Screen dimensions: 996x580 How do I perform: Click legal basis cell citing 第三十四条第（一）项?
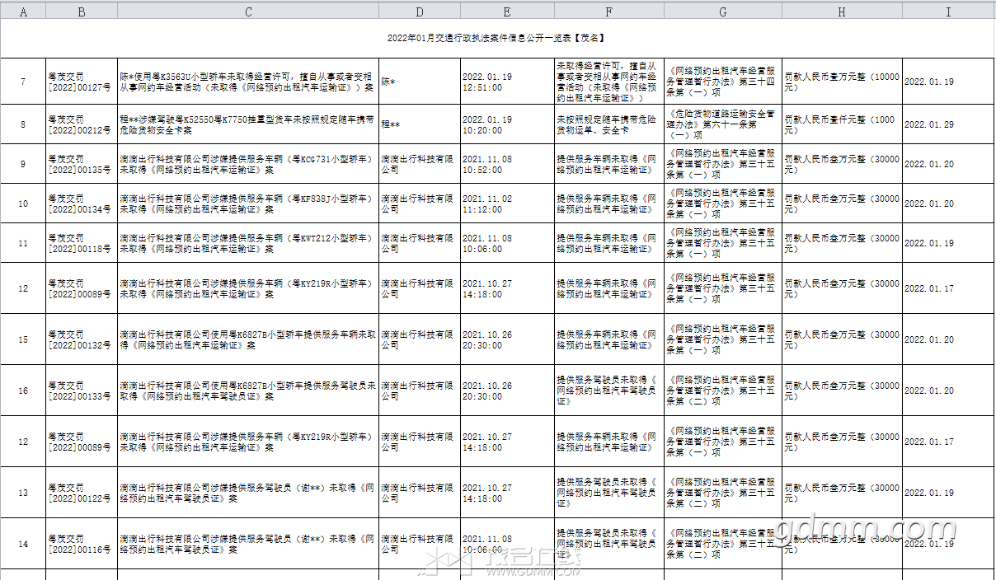[723, 82]
